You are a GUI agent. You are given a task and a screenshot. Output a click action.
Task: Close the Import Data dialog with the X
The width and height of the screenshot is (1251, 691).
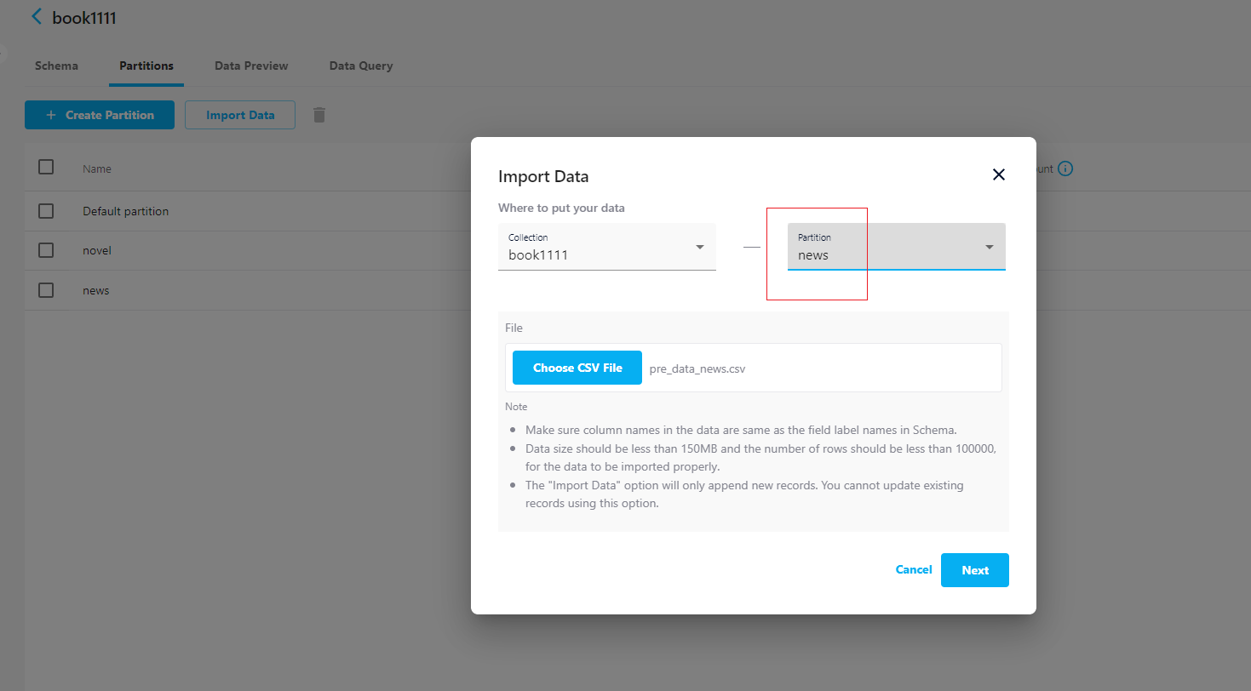click(998, 174)
